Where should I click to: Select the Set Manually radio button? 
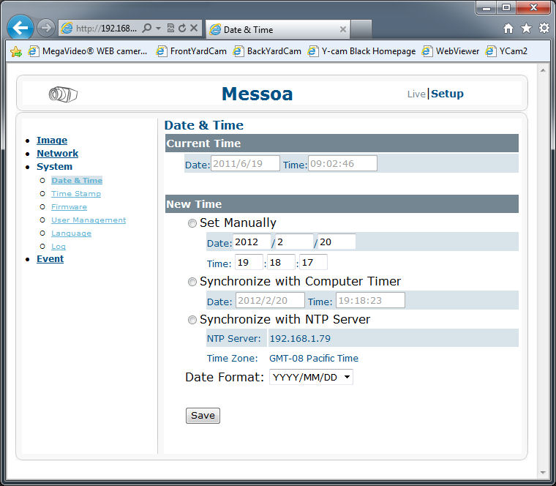tap(192, 223)
